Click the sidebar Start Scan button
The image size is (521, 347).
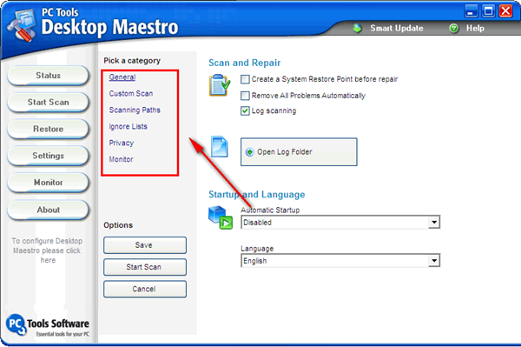[48, 102]
